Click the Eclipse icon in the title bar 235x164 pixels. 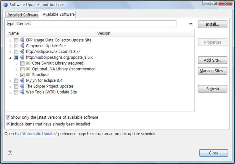pos(5,5)
